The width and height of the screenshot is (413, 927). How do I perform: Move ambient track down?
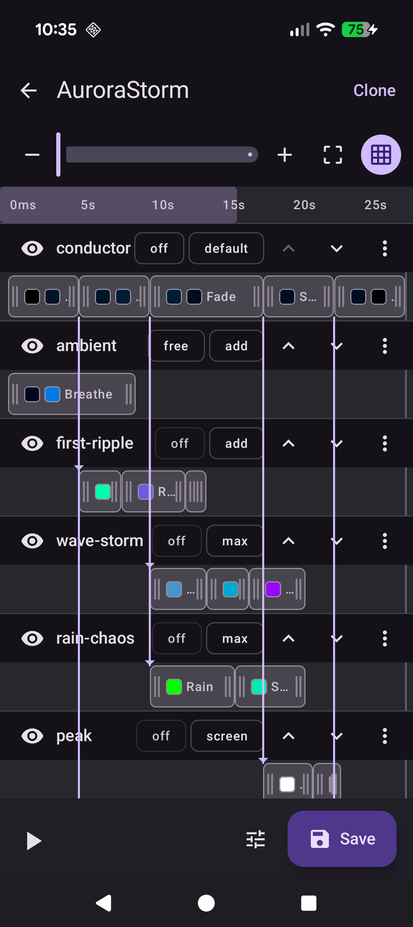pos(337,346)
